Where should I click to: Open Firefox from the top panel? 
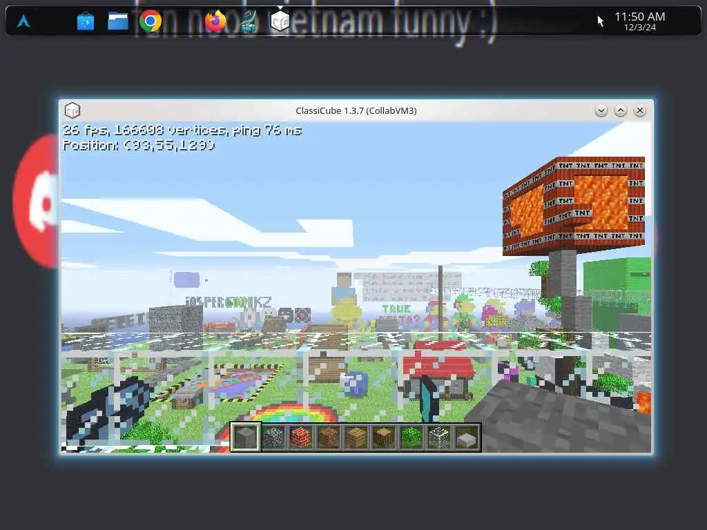click(215, 21)
